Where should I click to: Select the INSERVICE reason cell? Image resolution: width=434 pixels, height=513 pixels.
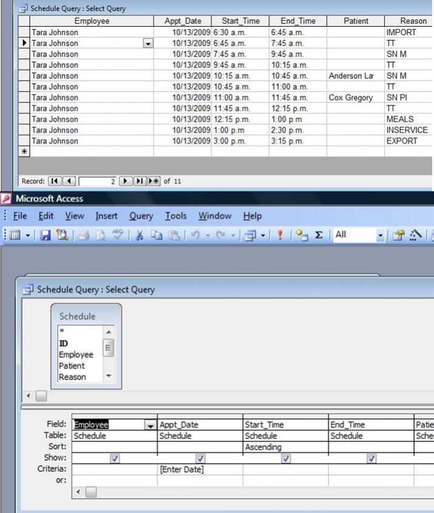click(x=409, y=130)
